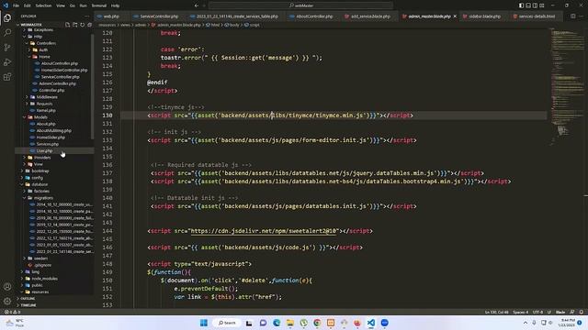588x330 pixels.
Task: Toggle the Primary Side Bar layout icon
Action: (x=521, y=5)
